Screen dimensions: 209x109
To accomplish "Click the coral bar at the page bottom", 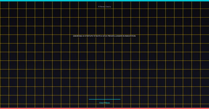I will (x=104, y=108).
